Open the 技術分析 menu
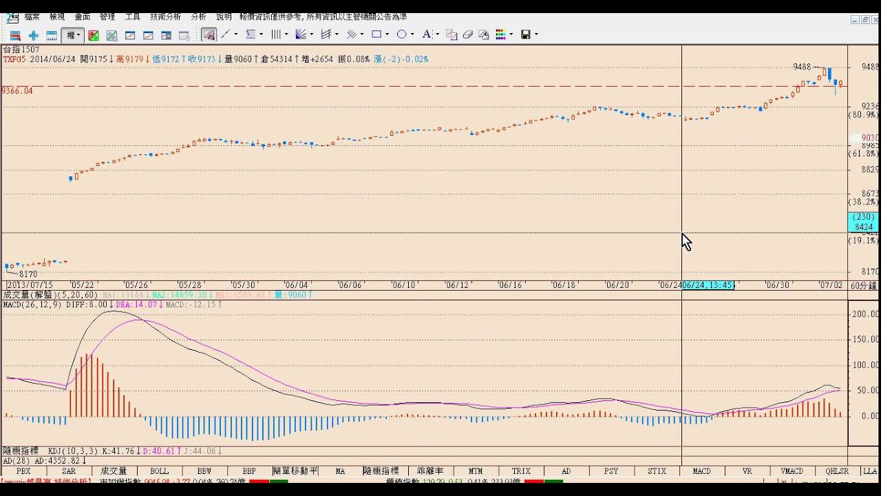The image size is (881, 496). coord(165,17)
